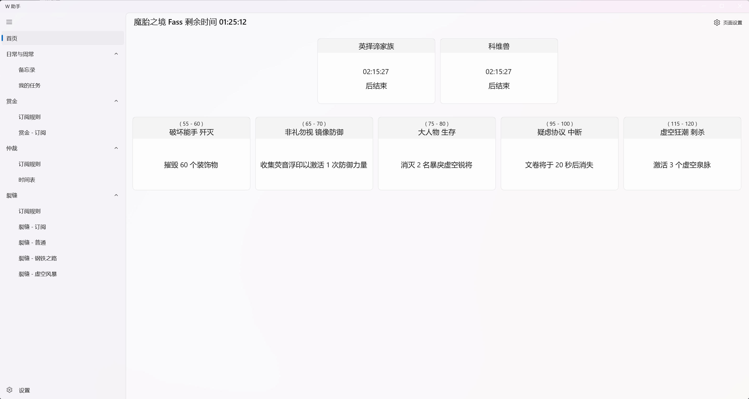
Task: Open the hamburger navigation menu
Action: click(9, 22)
